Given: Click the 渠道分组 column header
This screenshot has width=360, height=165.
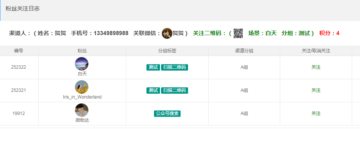Looking at the screenshot, I should pos(244,51).
